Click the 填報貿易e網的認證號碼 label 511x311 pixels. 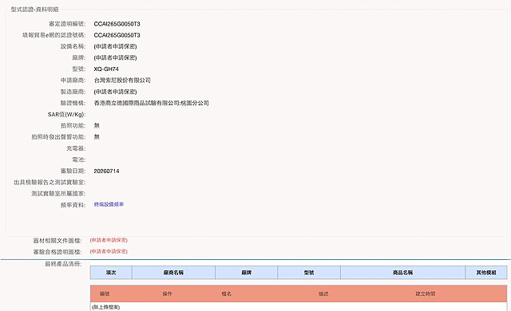pyautogui.click(x=53, y=35)
